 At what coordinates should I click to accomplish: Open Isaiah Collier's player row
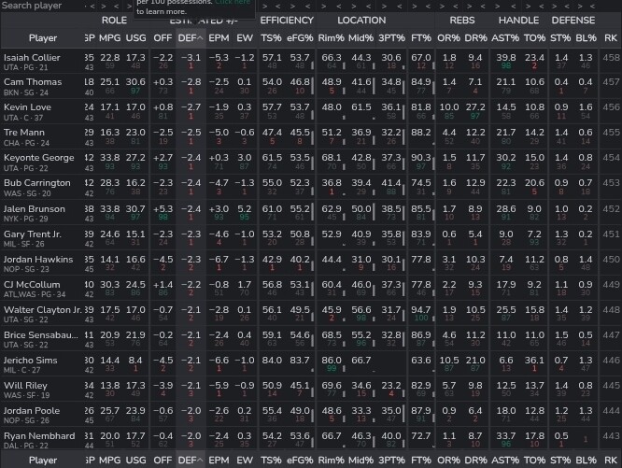[x=32, y=58]
